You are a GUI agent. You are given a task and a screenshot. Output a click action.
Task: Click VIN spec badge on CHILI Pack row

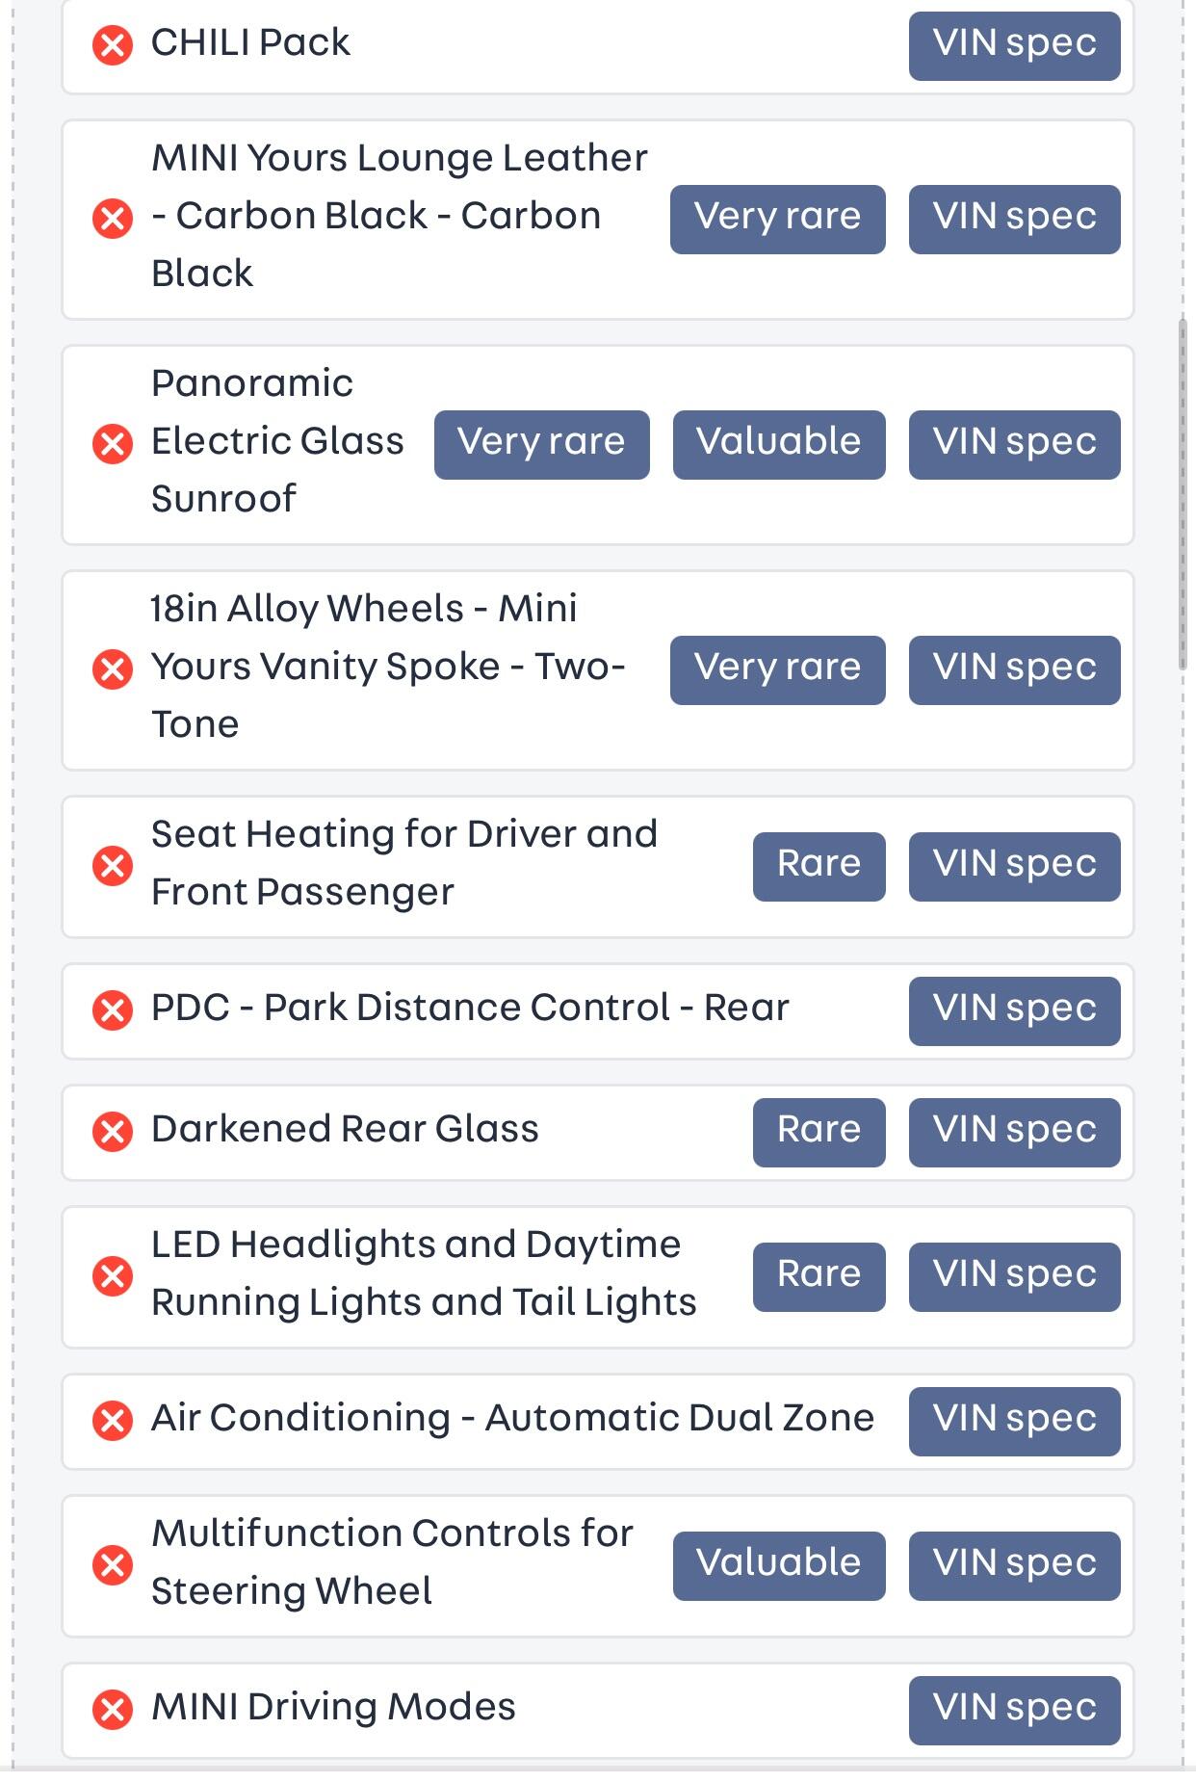point(1014,45)
